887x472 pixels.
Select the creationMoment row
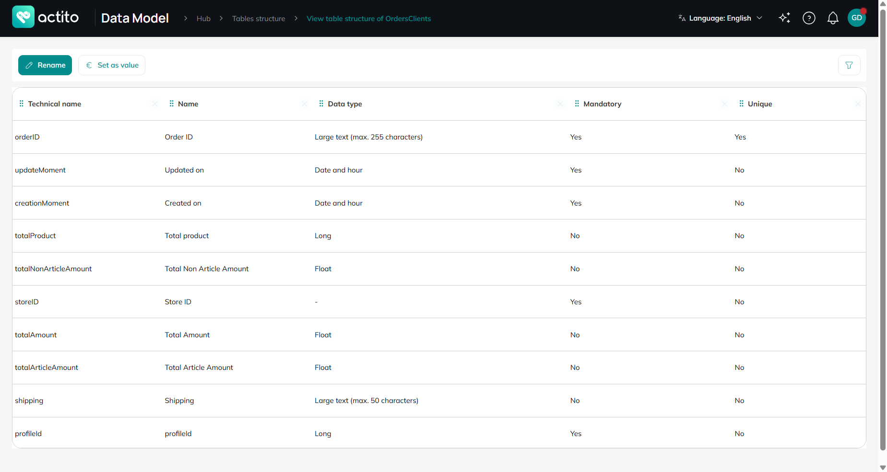(x=439, y=203)
